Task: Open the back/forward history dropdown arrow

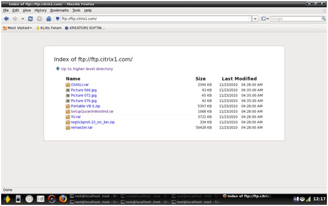Action: pyautogui.click(x=22, y=19)
